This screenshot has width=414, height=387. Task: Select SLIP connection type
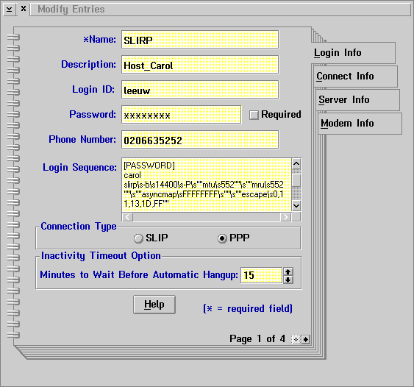click(x=138, y=238)
